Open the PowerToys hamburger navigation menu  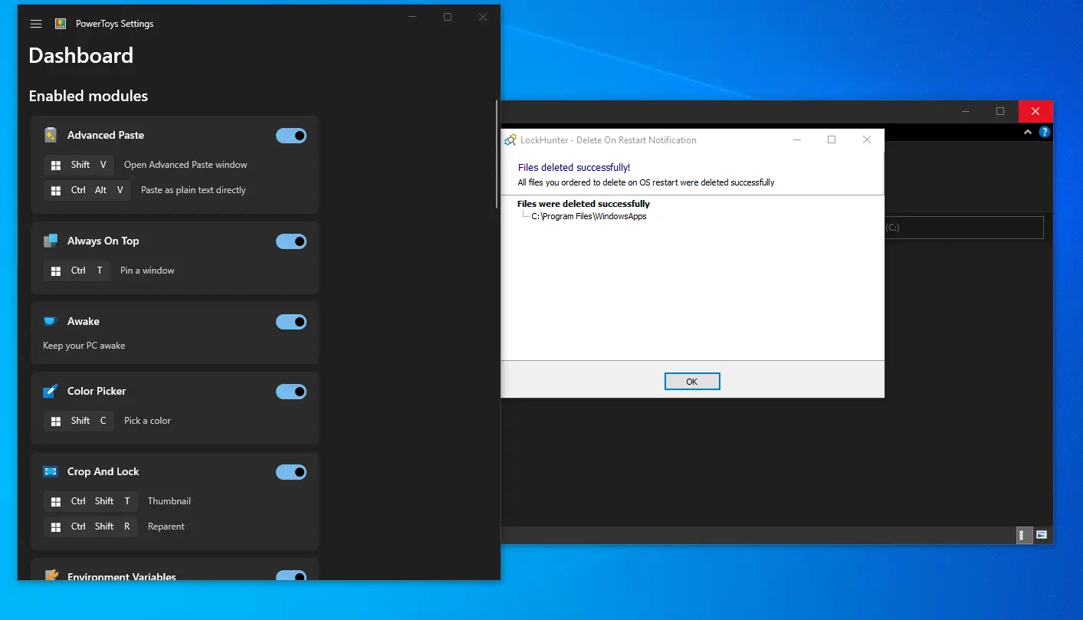click(x=35, y=24)
